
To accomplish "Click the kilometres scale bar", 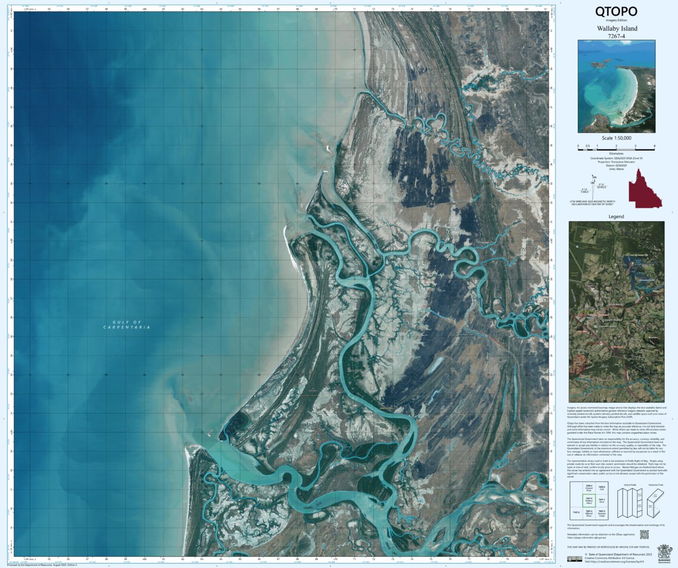I will pos(616,149).
